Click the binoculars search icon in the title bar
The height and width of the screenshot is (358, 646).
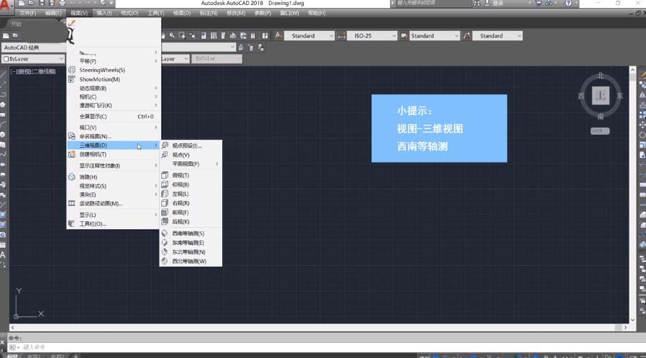[x=477, y=3]
